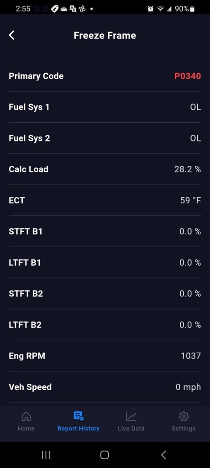Tap the Android system back button

(163, 455)
